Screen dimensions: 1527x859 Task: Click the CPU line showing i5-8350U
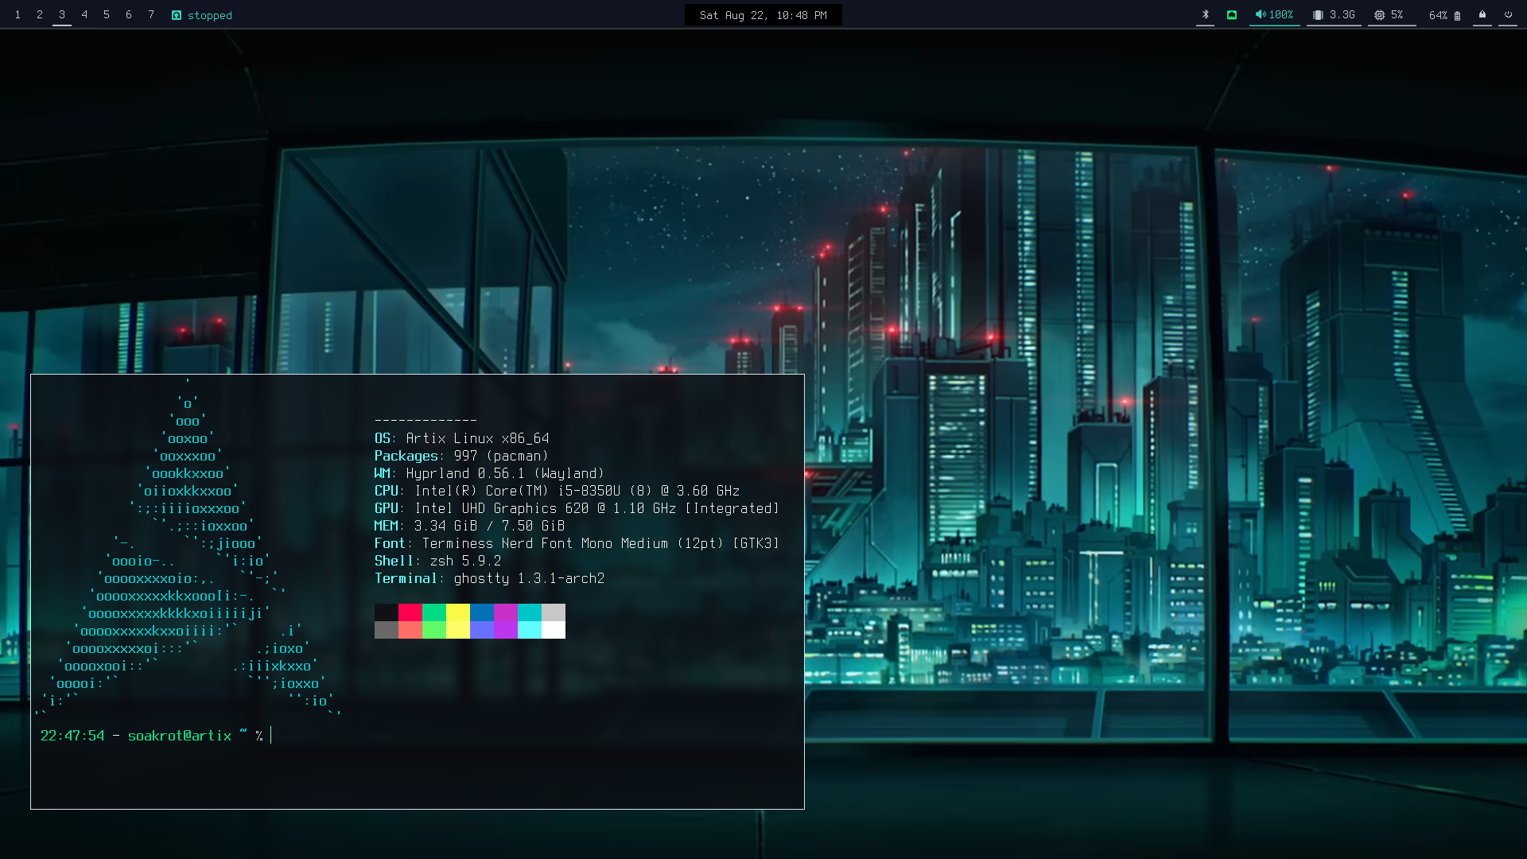point(558,491)
